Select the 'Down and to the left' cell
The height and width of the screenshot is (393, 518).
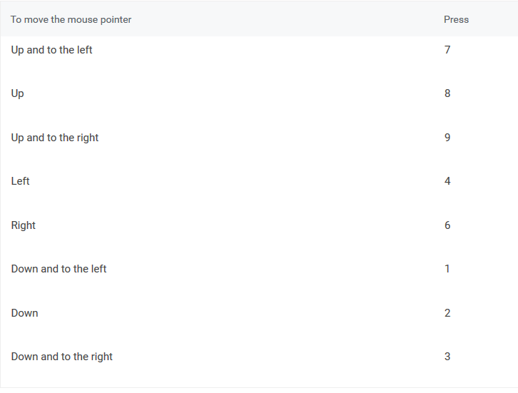(x=59, y=269)
